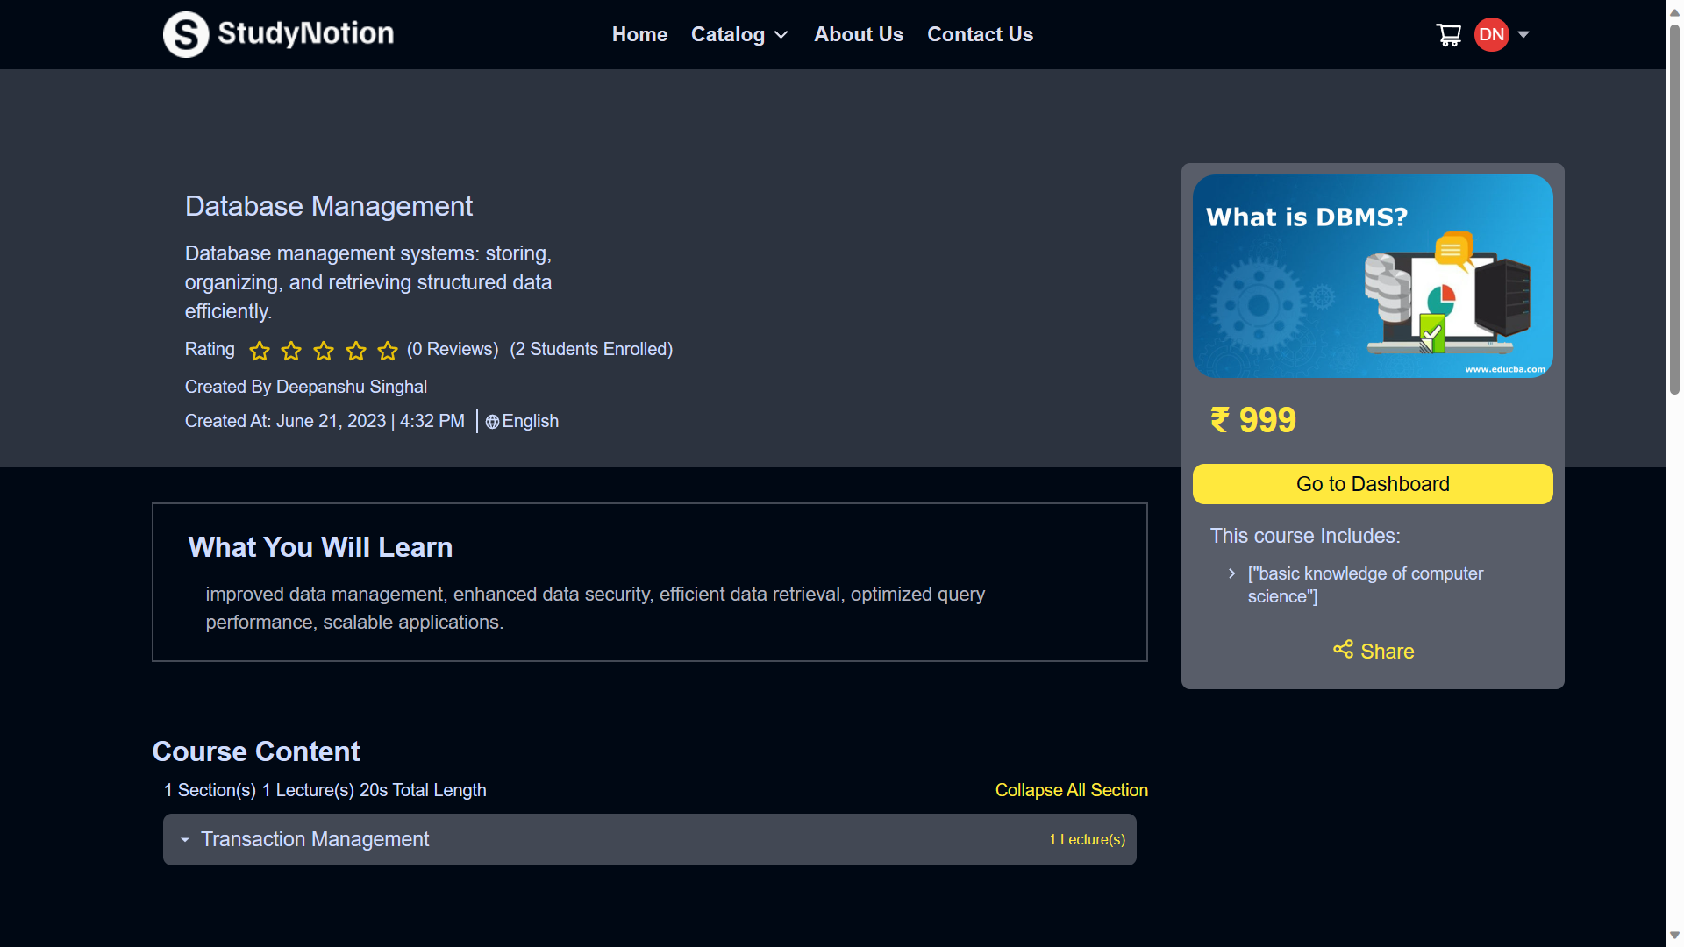The image size is (1684, 947).
Task: Open the shopping cart icon
Action: click(1448, 35)
